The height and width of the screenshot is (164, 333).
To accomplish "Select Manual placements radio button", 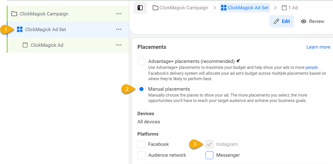I will (142, 89).
